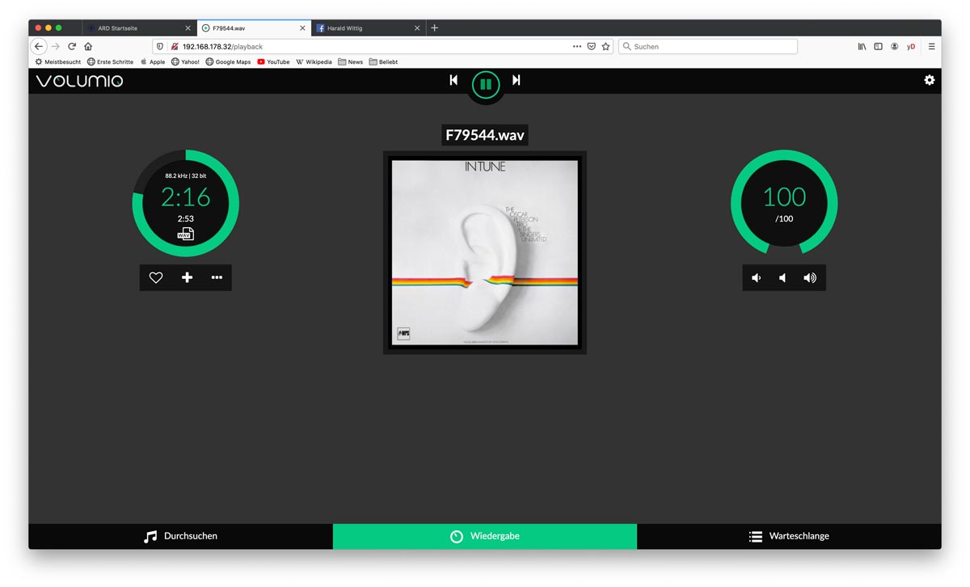The width and height of the screenshot is (970, 587).
Task: Open Volumio settings gear
Action: [x=929, y=80]
